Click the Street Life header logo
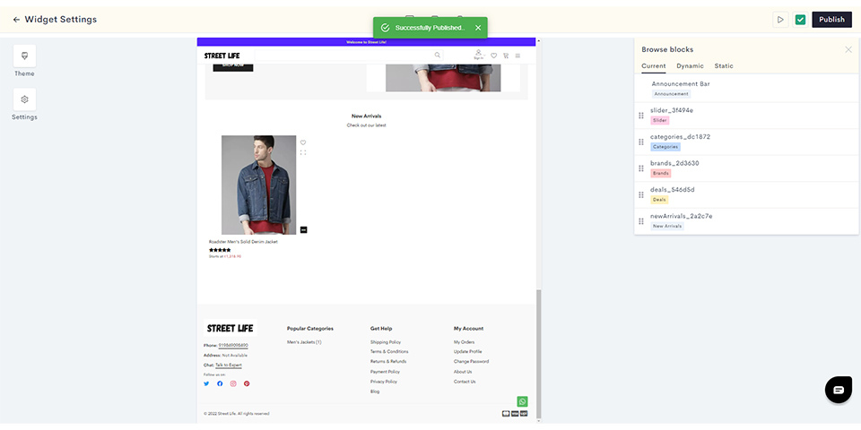Viewport: 861px width, 430px height. (222, 56)
